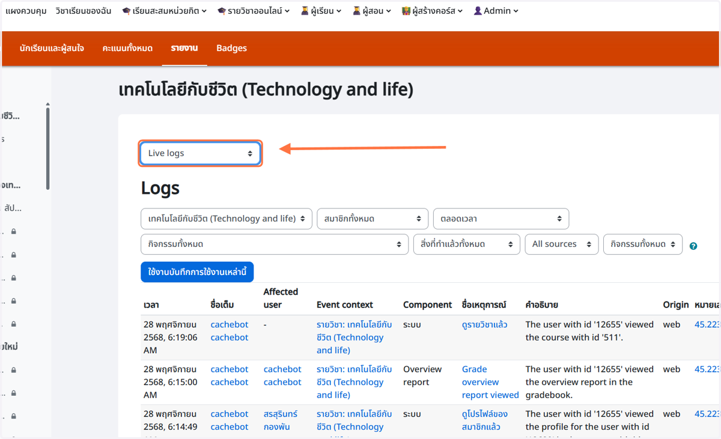The width and height of the screenshot is (721, 439).
Task: Open the ตลอดเวลา date dropdown
Action: 501,219
